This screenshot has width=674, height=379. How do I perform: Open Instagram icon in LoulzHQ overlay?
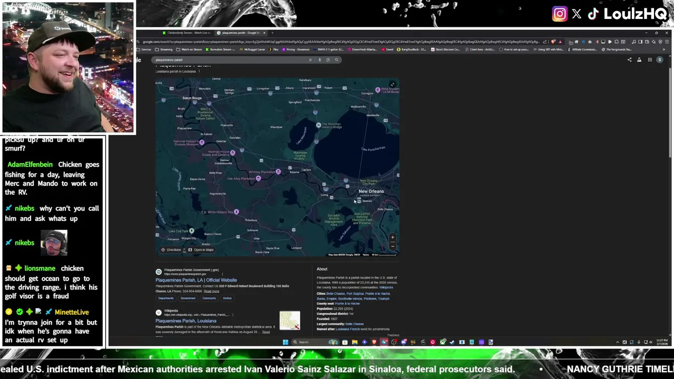point(559,14)
